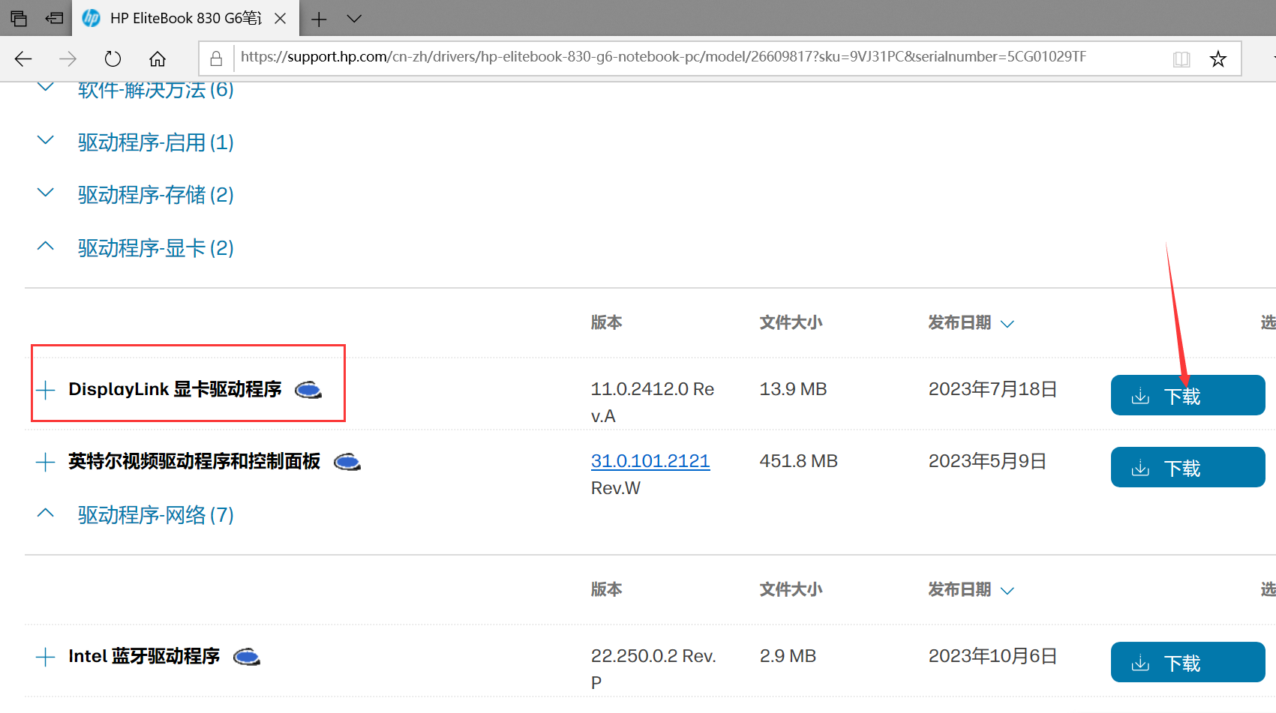Viewport: 1276px width, 713px height.
Task: Set tabs aside using the second title bar icon
Action: [x=54, y=18]
